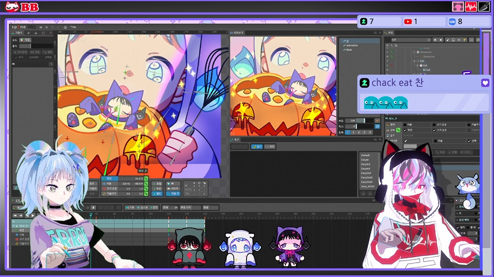The width and height of the screenshot is (494, 277).
Task: Click the orange icon beside speed slider
Action: pyautogui.click(x=377, y=121)
